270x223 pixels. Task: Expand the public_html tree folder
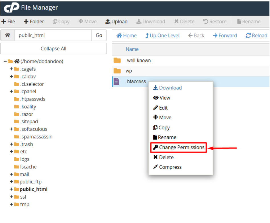[x=11, y=189]
